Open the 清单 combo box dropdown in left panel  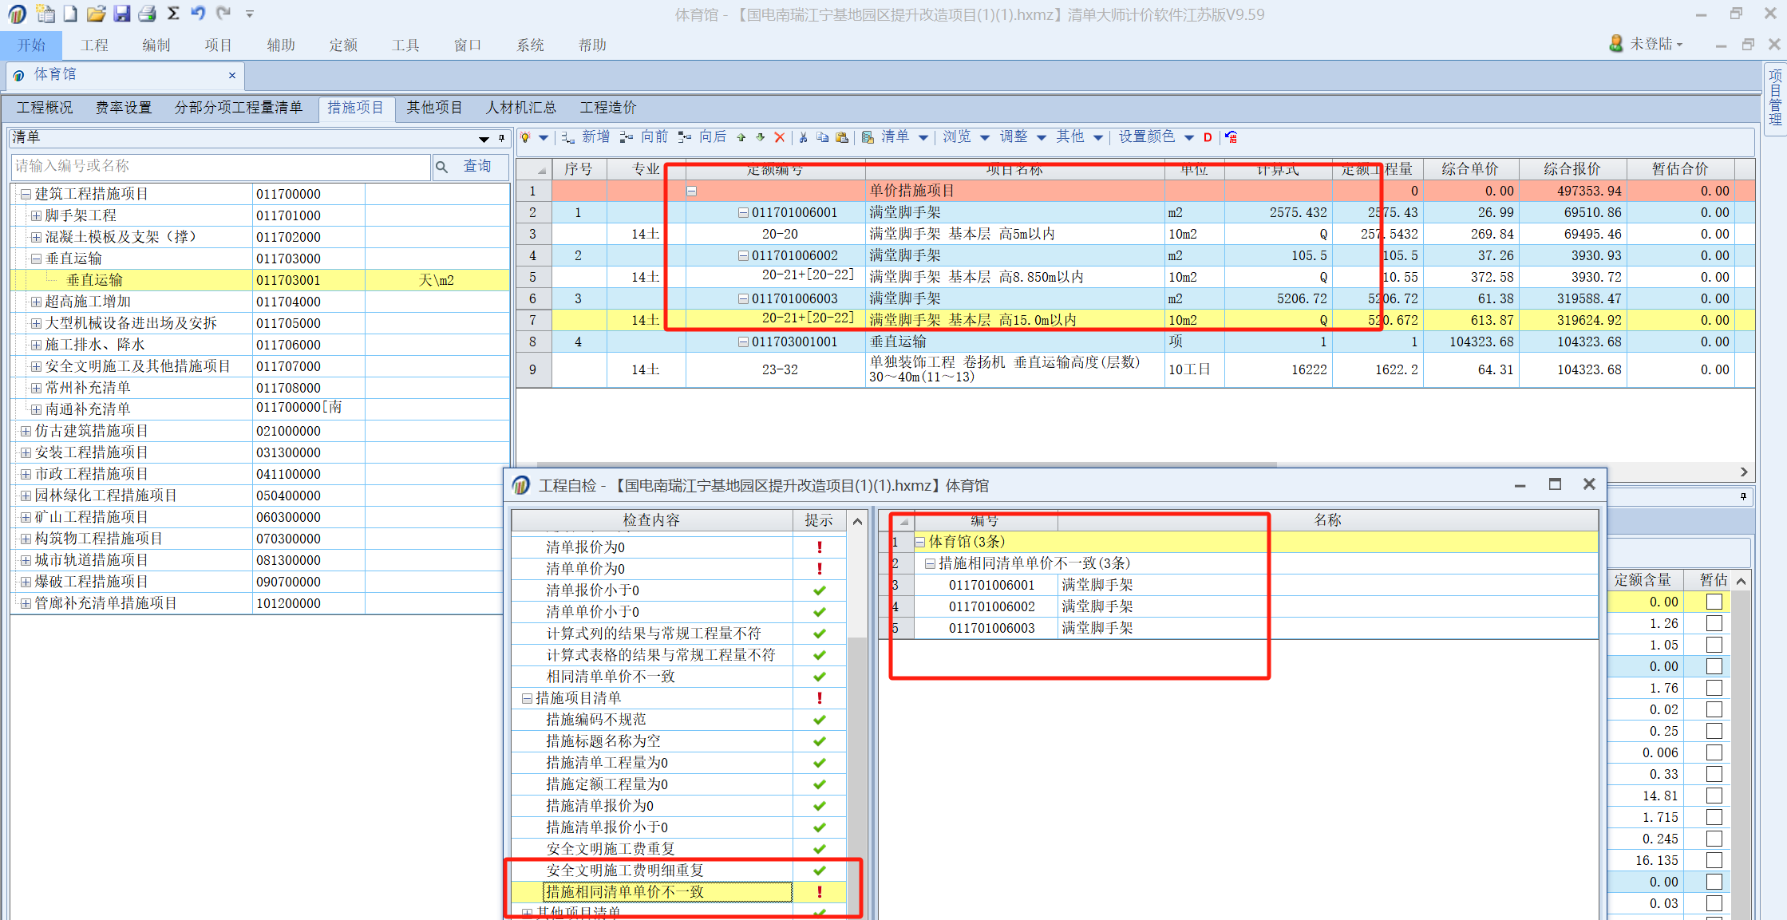click(x=484, y=138)
